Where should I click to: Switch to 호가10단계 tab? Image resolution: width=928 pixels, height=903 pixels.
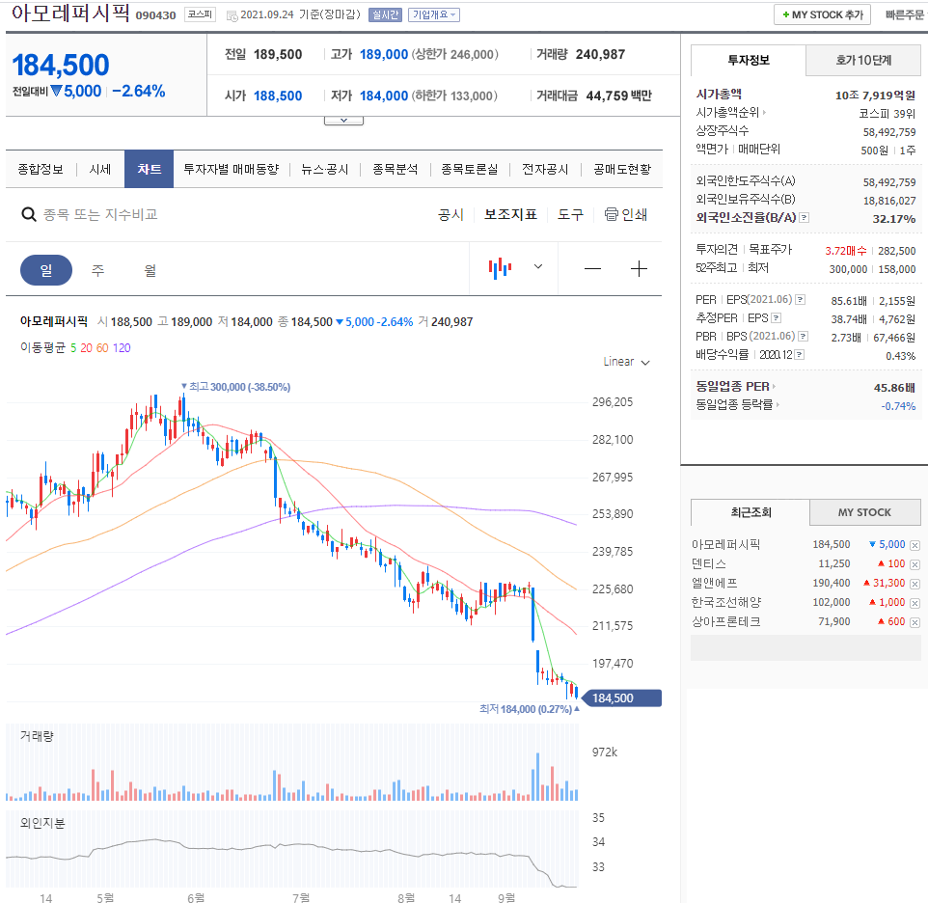(x=863, y=60)
